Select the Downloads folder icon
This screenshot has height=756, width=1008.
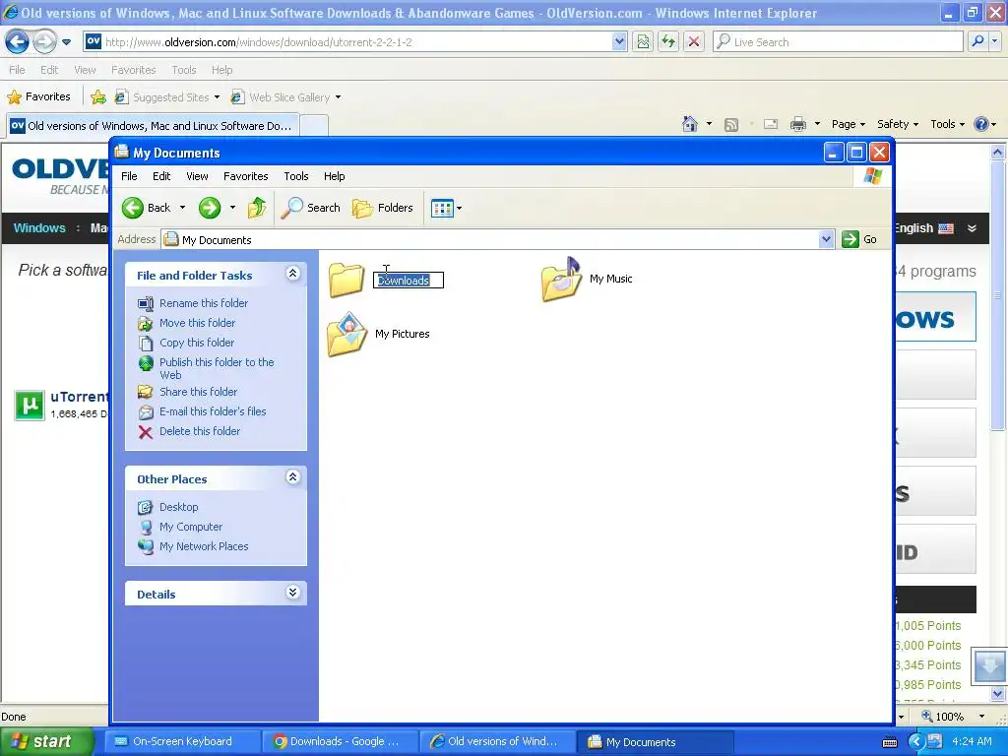click(346, 280)
